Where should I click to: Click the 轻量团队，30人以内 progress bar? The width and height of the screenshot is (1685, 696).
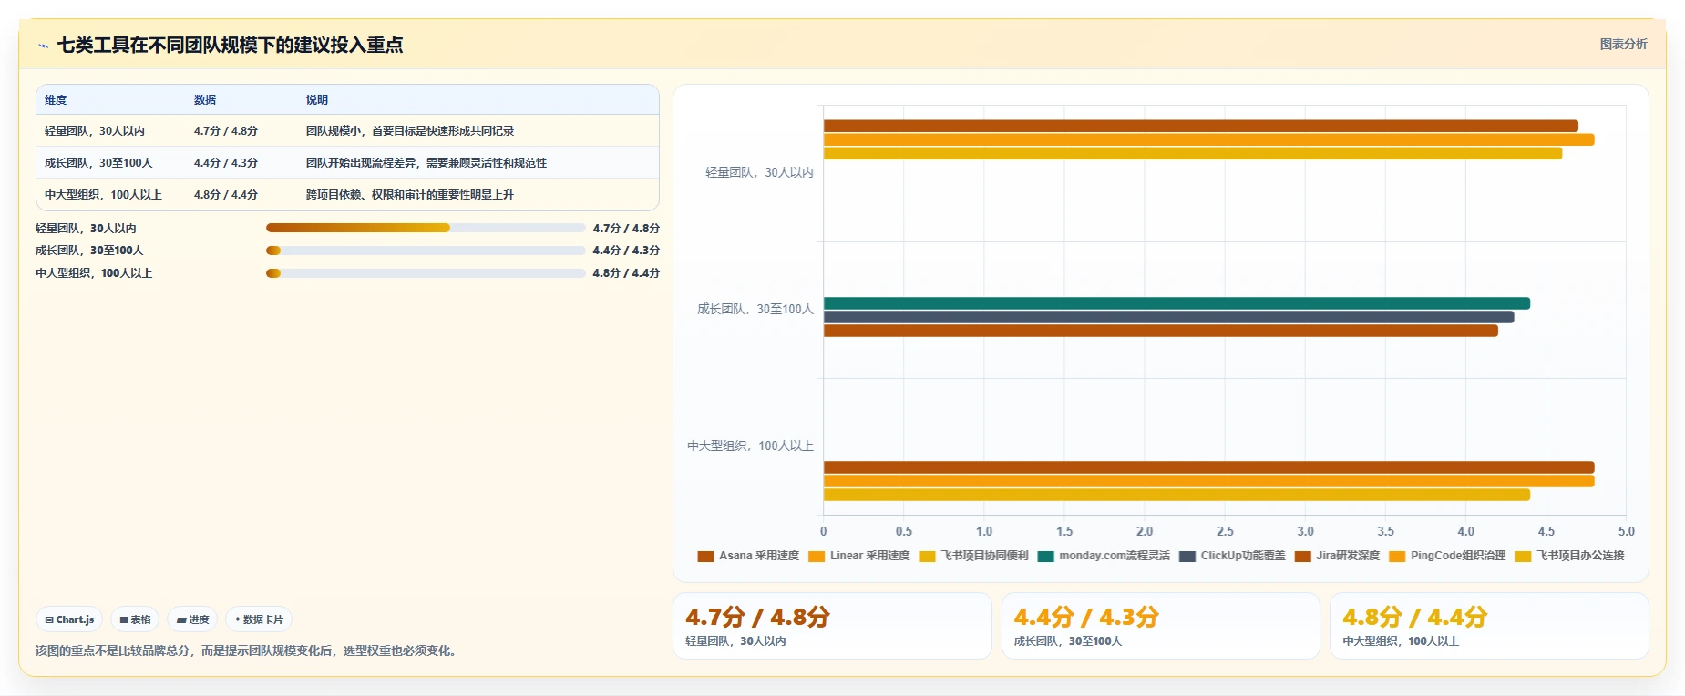[426, 228]
